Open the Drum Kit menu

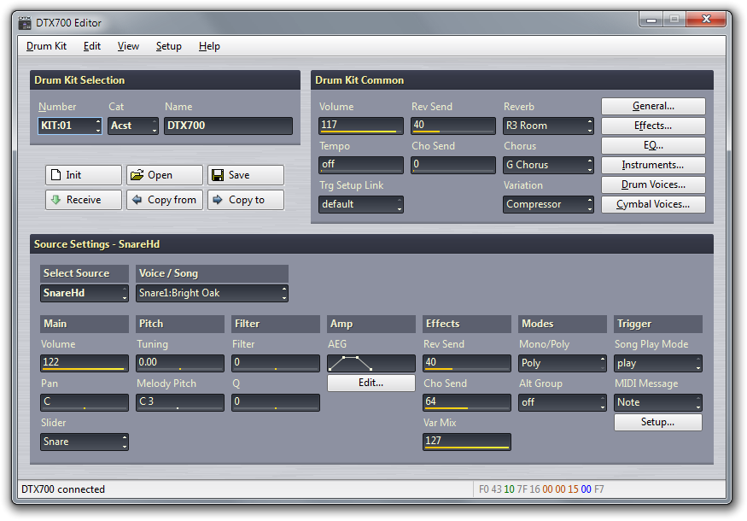pyautogui.click(x=46, y=46)
